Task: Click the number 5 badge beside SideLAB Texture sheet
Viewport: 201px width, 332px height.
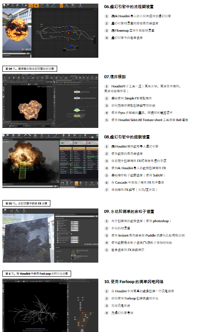Action: (x=107, y=120)
